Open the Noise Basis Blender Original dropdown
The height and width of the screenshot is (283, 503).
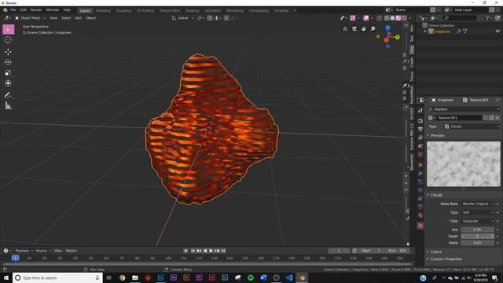(478, 204)
